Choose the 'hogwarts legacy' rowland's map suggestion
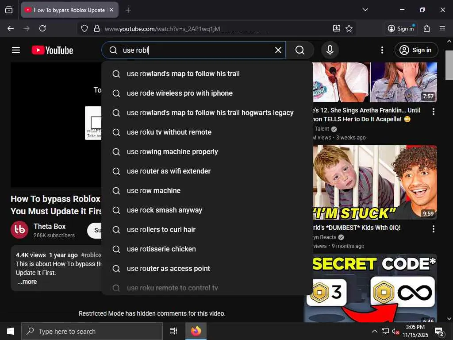This screenshot has width=453, height=340. (207, 112)
